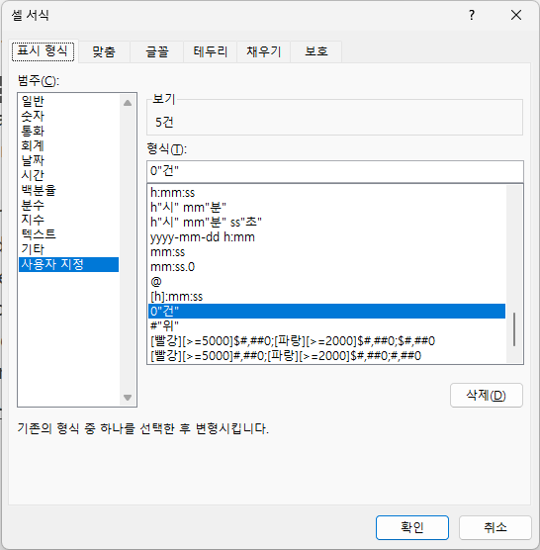This screenshot has width=540, height=550.
Task: Click category list scroll up arrow
Action: click(x=128, y=103)
